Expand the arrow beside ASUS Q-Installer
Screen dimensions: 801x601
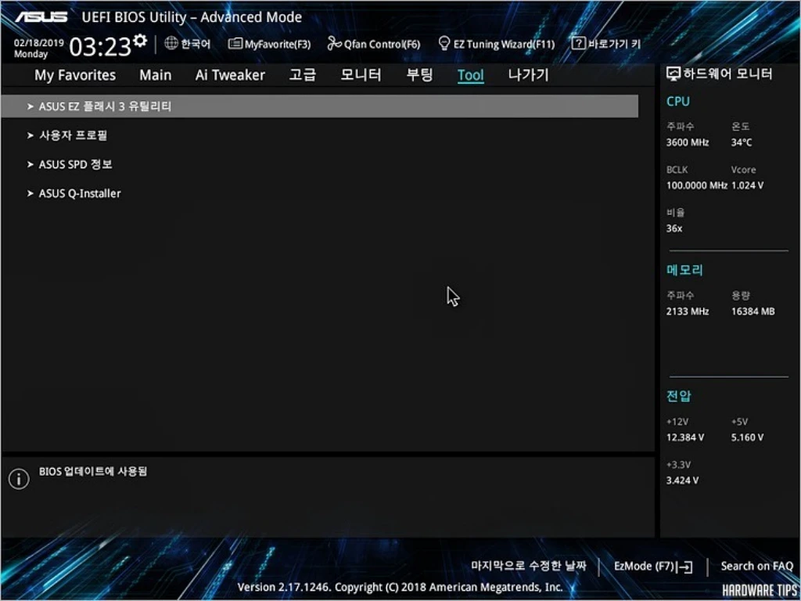31,194
